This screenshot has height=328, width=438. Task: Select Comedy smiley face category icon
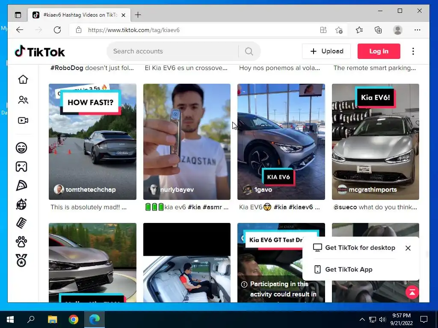21,147
